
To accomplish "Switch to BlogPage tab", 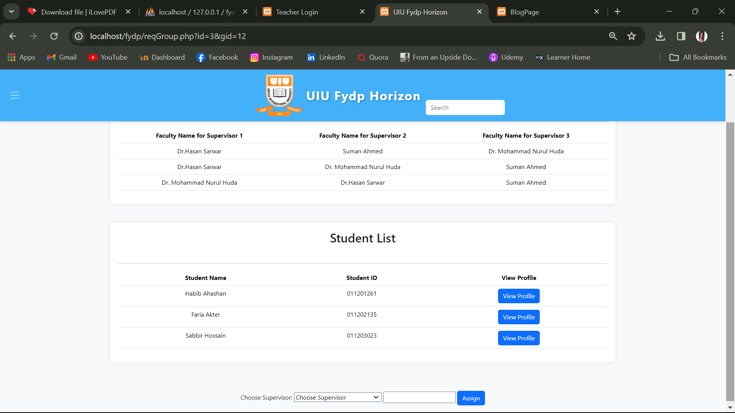I will click(547, 12).
